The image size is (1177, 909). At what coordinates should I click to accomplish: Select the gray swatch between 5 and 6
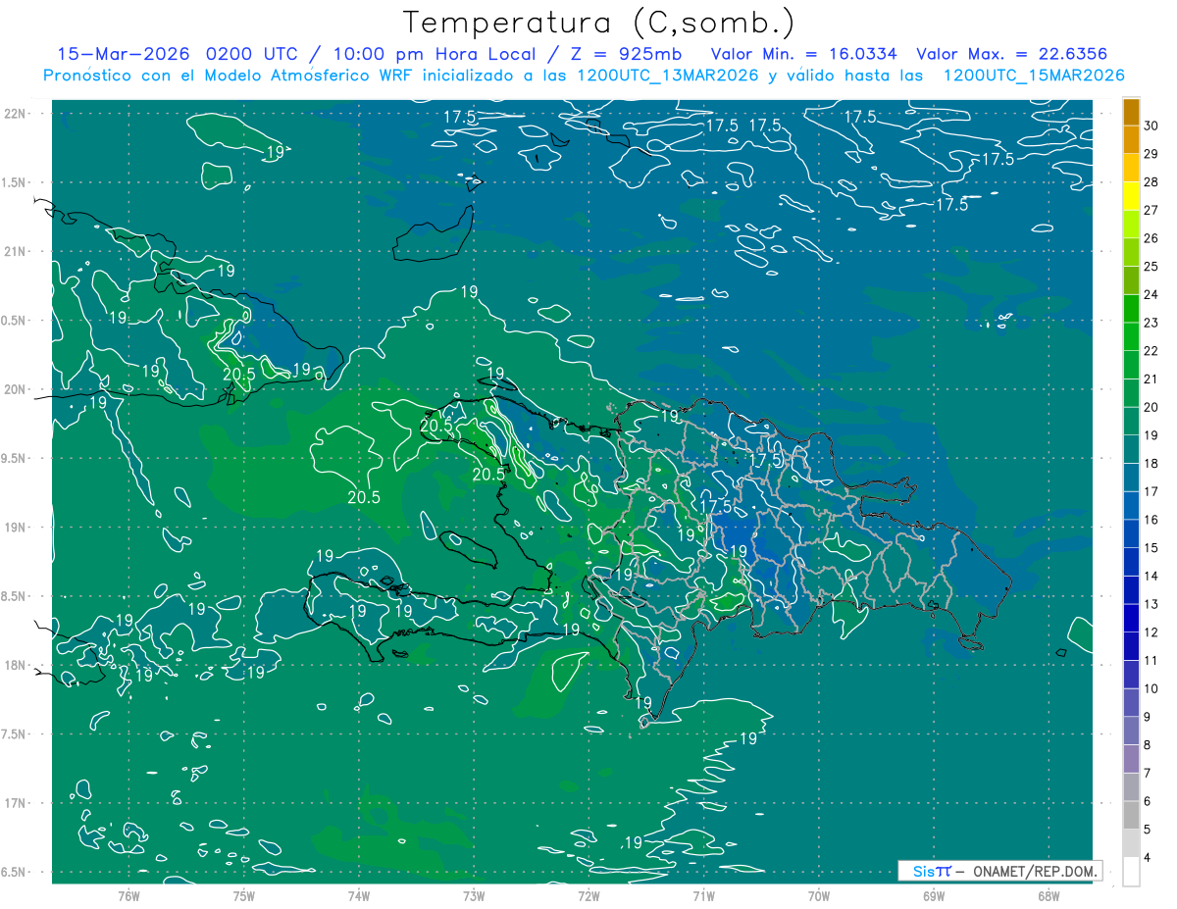1131,816
